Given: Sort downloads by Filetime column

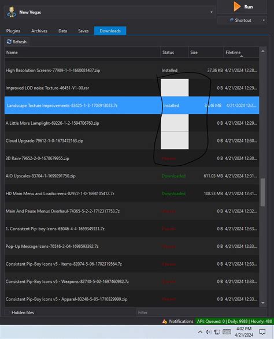Looking at the screenshot, I should pos(241,53).
